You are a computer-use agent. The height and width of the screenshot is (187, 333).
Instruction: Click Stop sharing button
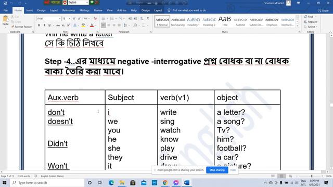click(x=217, y=170)
